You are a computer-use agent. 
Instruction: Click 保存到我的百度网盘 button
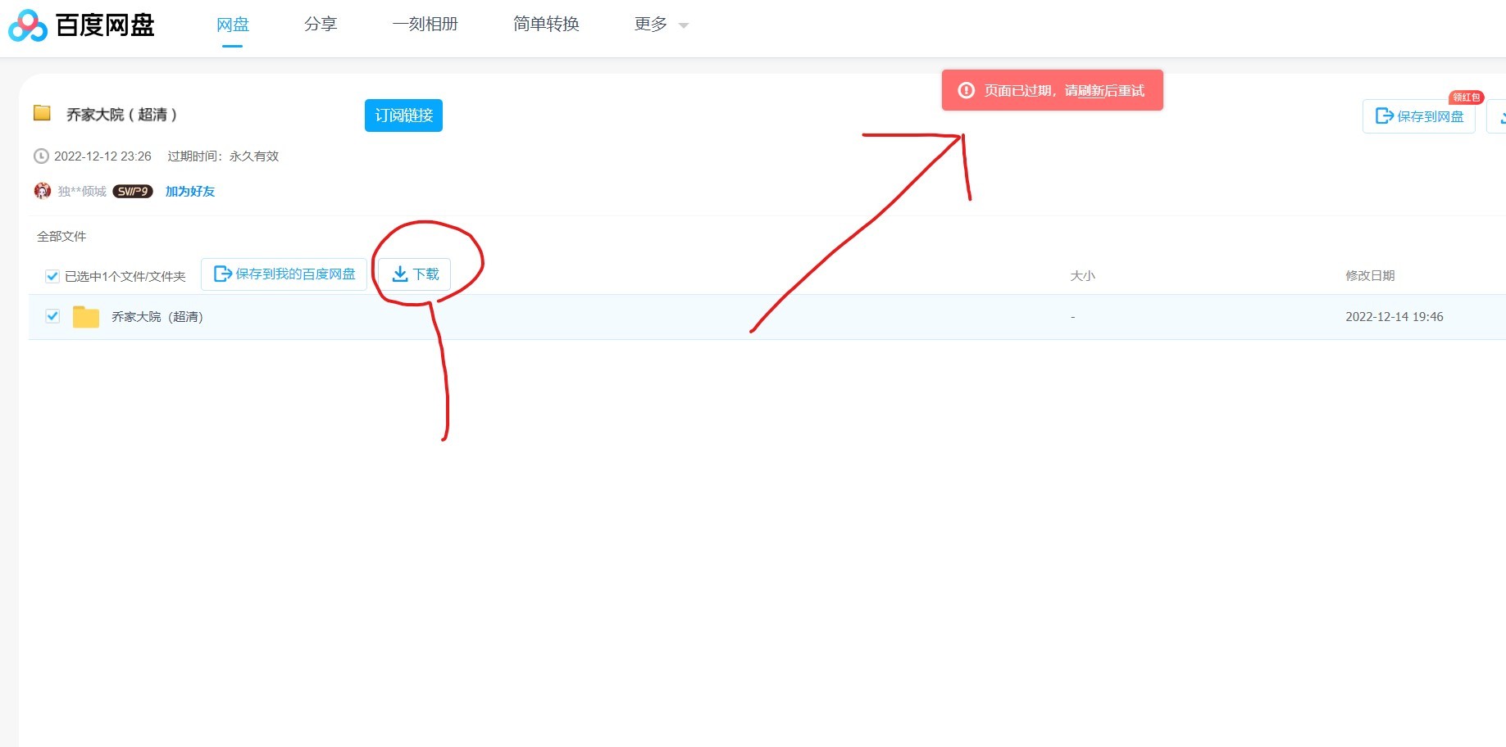tap(284, 274)
